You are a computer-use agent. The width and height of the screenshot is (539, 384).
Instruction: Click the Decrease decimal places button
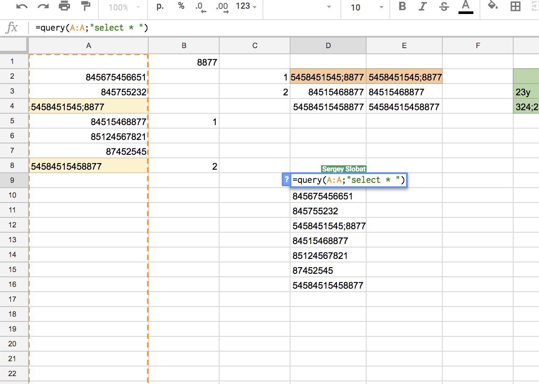pos(201,7)
